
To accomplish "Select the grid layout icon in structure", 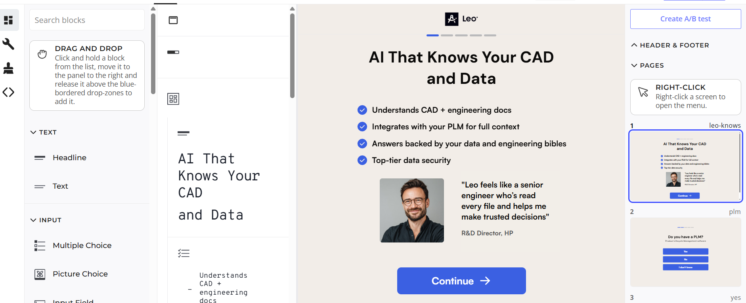I will [x=173, y=99].
